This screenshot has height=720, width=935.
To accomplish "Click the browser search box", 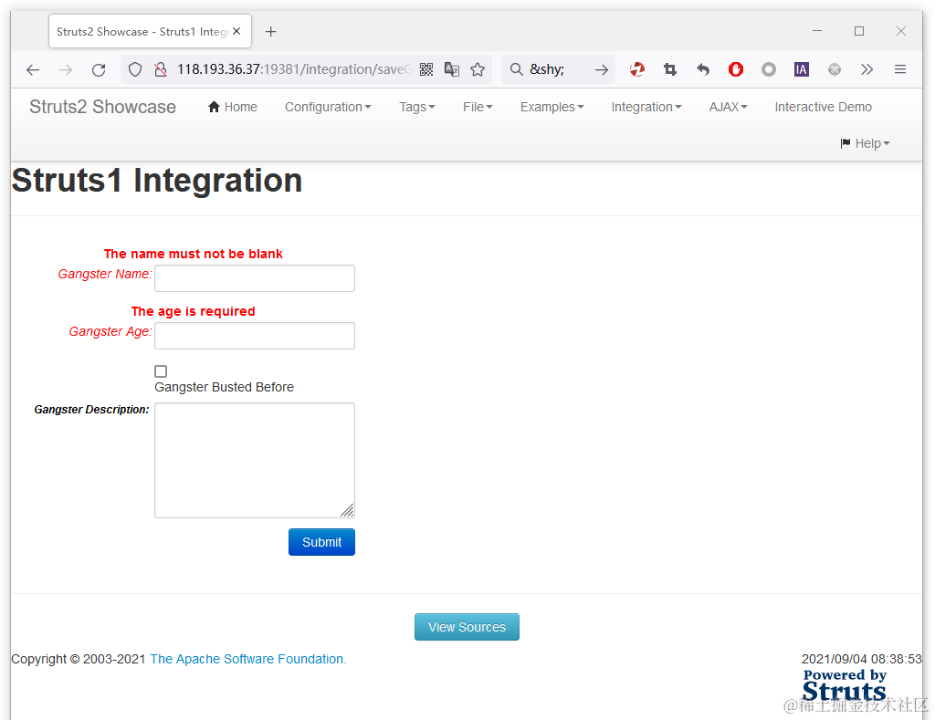I will pos(558,69).
